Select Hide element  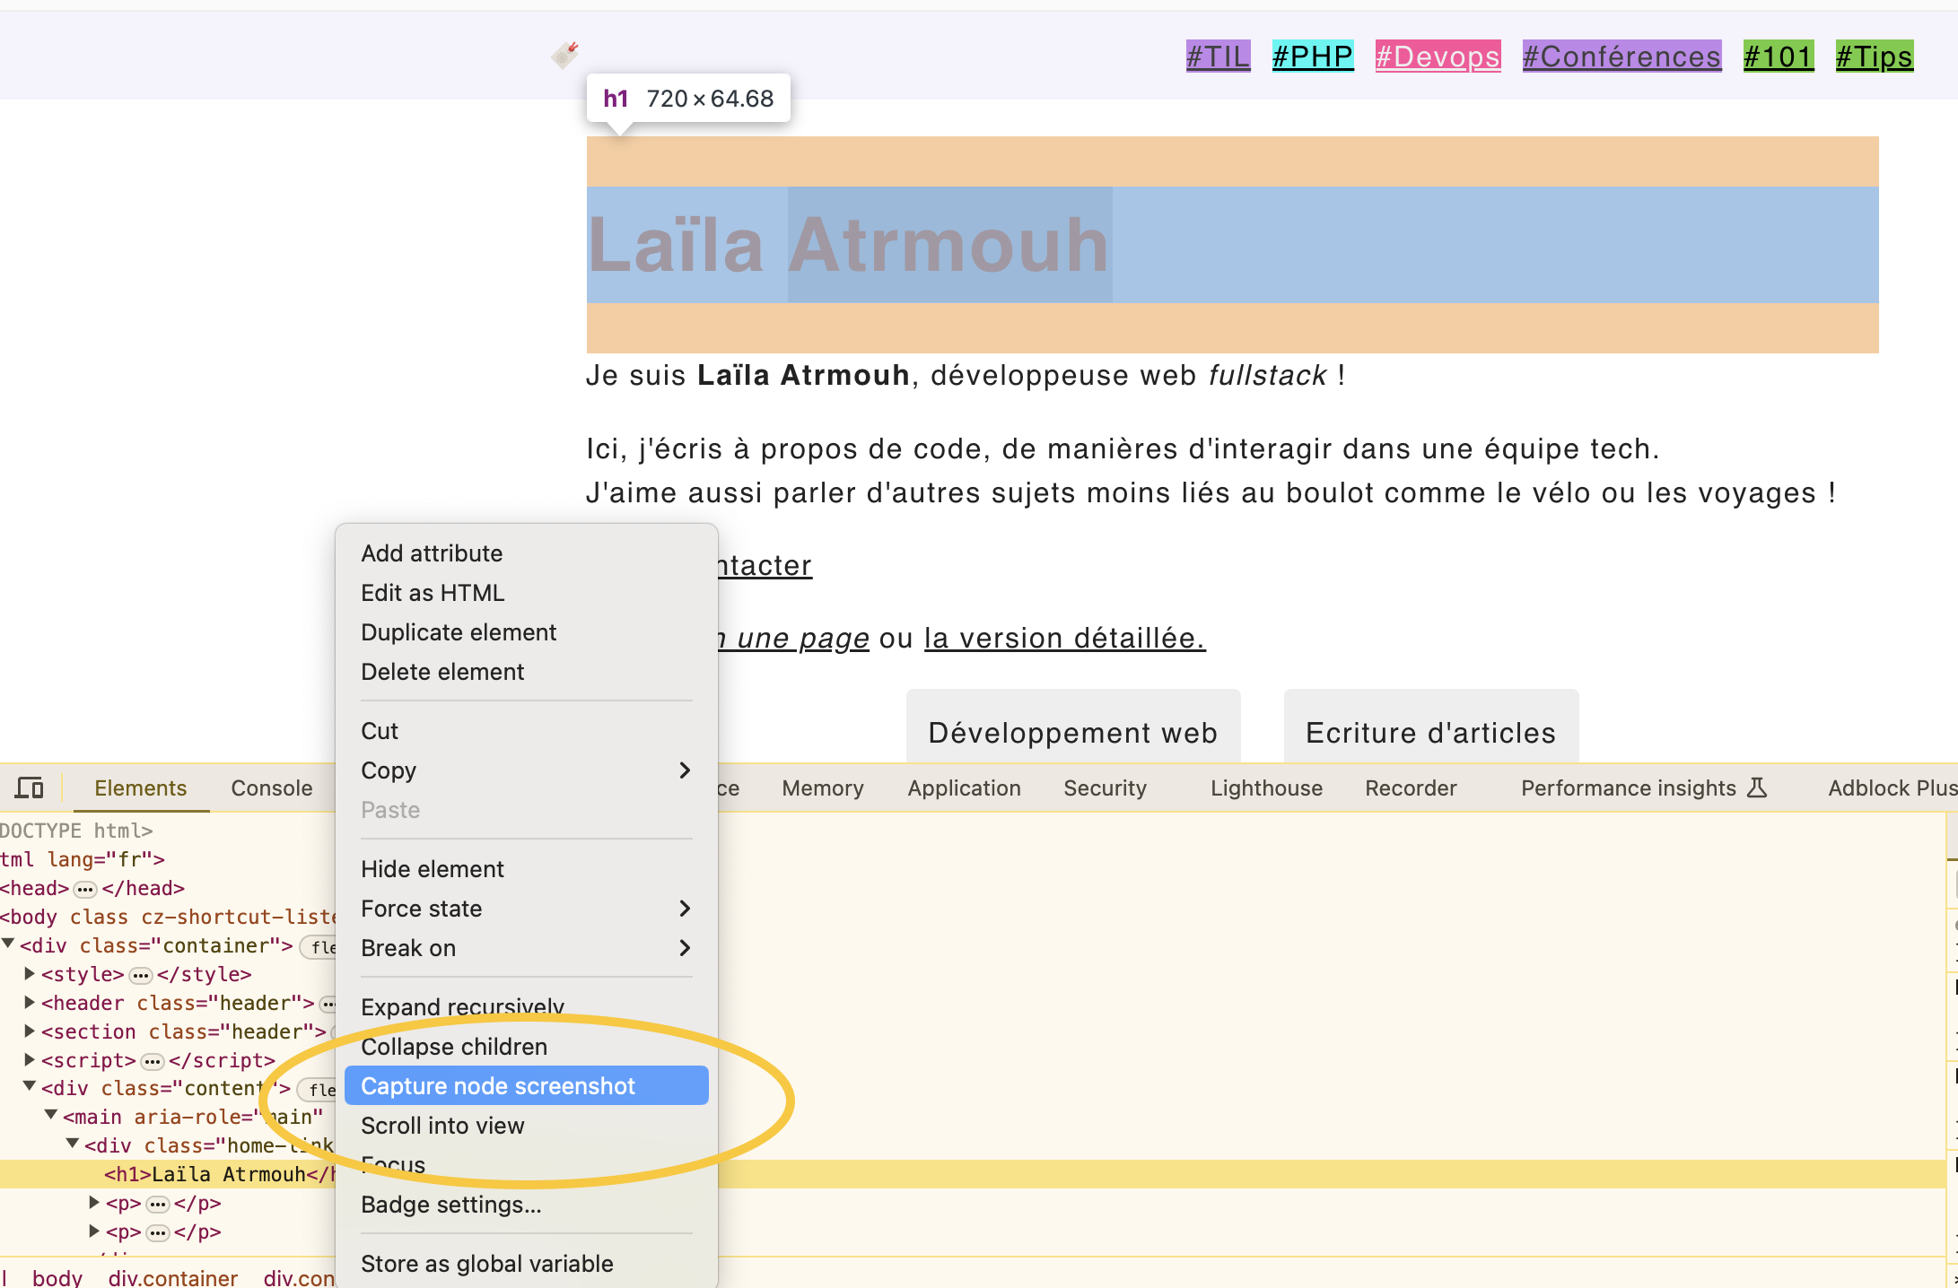526,869
